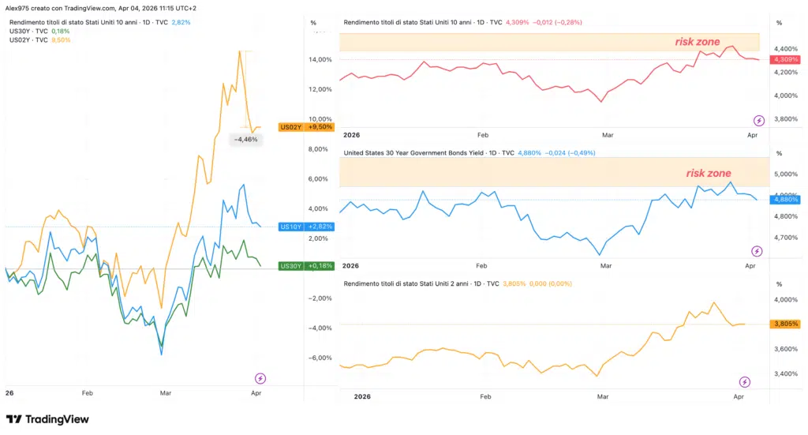This screenshot has height=435, width=808.
Task: Click the −4,46% measurement label
Action: [x=245, y=139]
